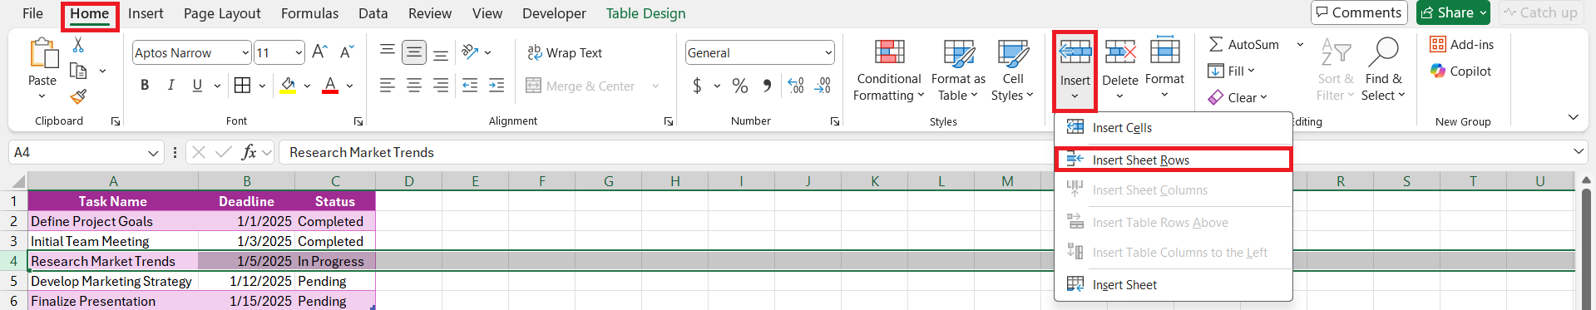Click the Comments button
Screen dimensions: 1596x310
point(1359,12)
